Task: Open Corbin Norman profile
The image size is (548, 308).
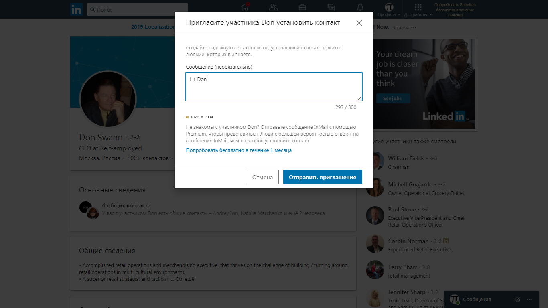Action: [x=408, y=241]
